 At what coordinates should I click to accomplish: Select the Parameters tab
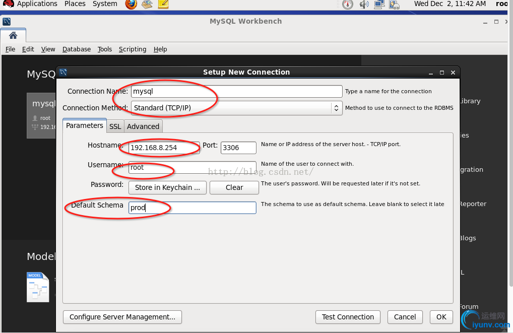(85, 125)
